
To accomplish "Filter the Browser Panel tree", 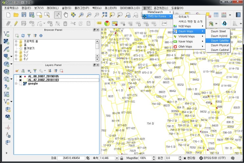I will point(29,35).
